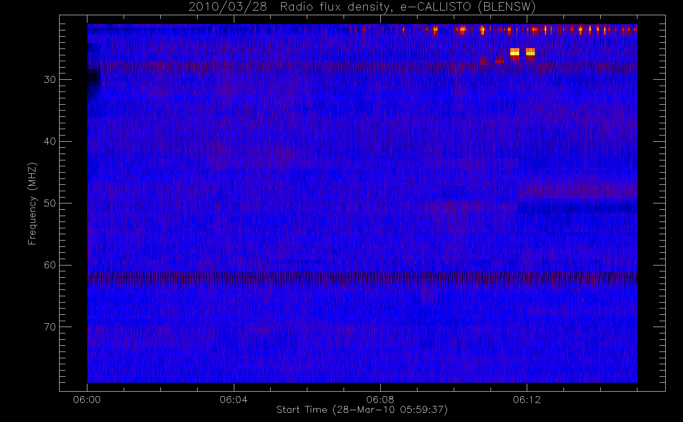Click the 60 MHz frequency tick label
Viewport: 683px width, 422px height.
click(x=50, y=265)
